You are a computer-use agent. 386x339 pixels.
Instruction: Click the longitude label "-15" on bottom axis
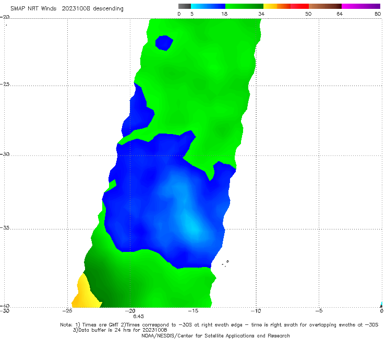193,311
